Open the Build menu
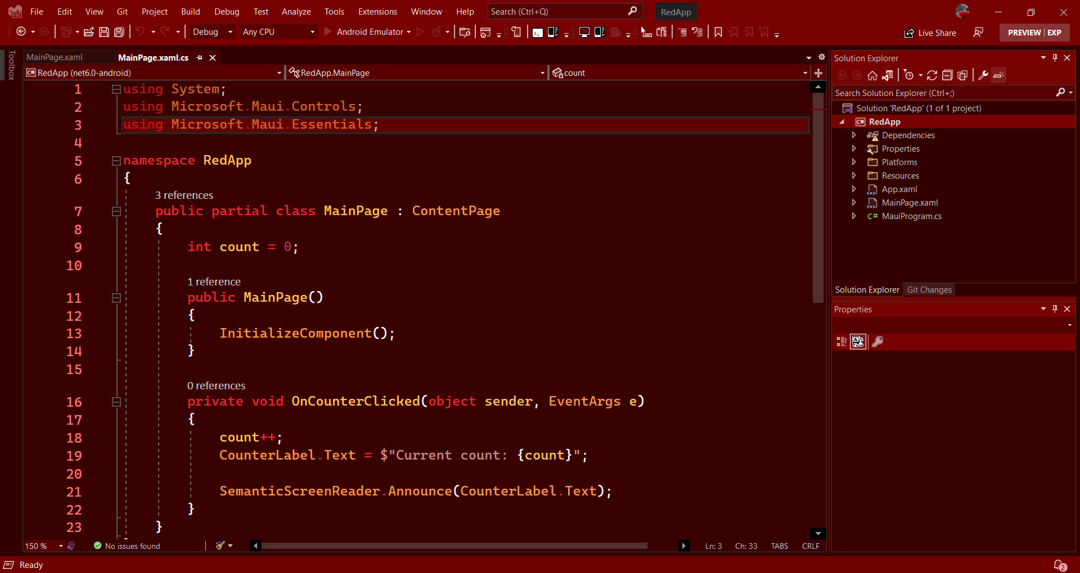The image size is (1080, 573). [x=190, y=12]
